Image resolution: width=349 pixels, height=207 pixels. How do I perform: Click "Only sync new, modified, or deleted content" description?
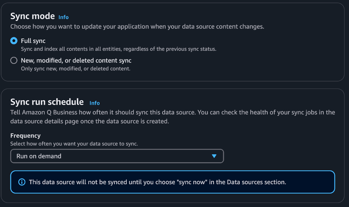pyautogui.click(x=76, y=69)
